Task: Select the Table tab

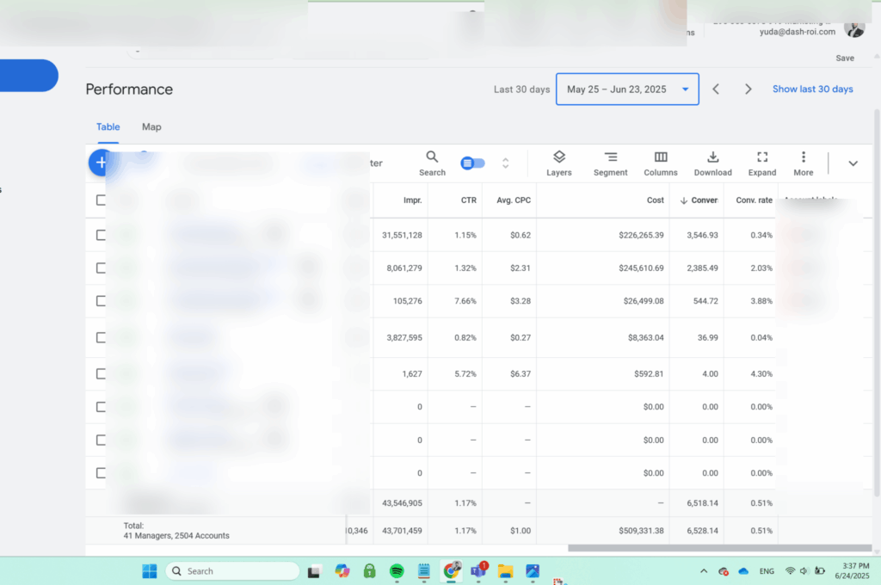Action: [108, 127]
